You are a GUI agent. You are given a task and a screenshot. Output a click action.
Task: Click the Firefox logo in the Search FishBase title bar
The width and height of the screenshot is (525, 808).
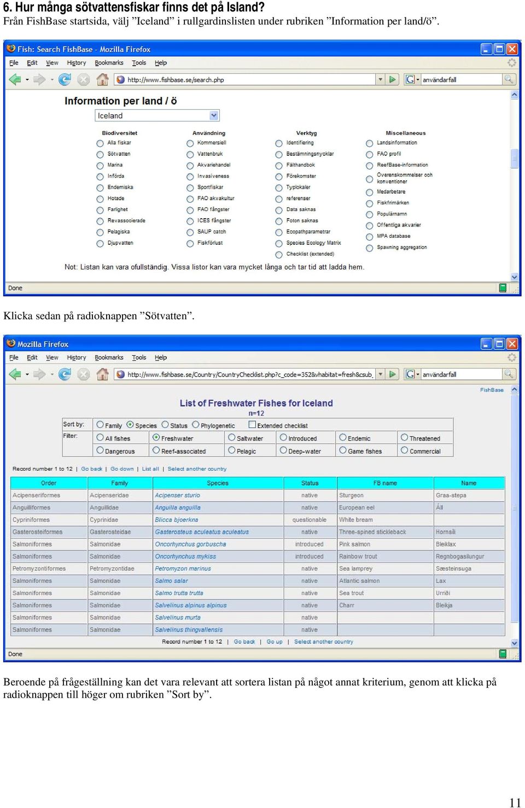[11, 49]
